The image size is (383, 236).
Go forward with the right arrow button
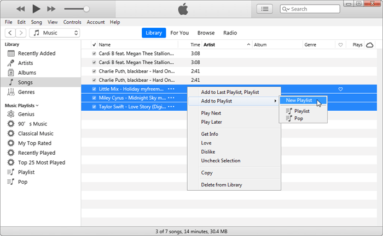point(21,33)
